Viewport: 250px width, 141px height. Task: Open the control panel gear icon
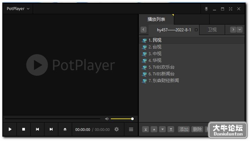[x=117, y=129]
